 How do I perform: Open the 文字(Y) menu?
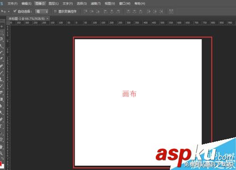click(x=67, y=3)
